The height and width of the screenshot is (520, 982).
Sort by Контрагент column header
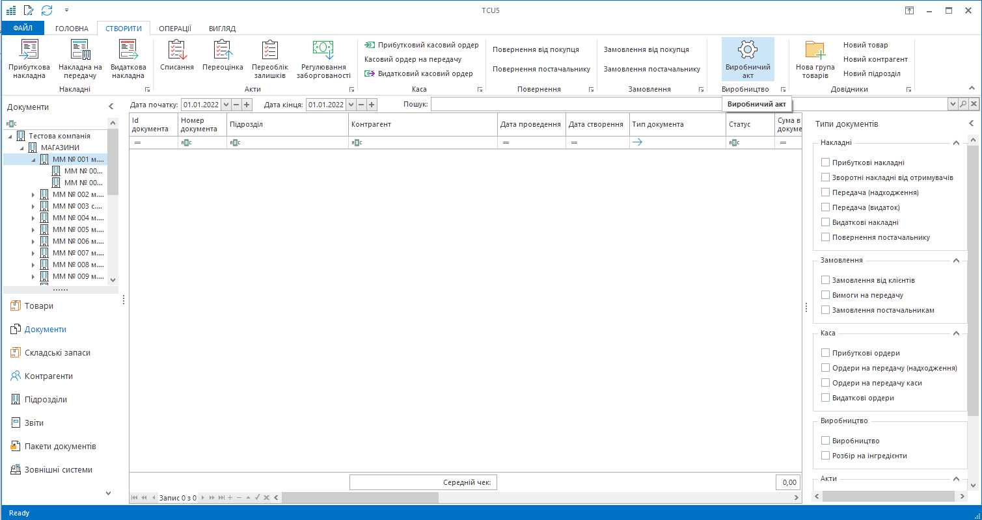[423, 124]
